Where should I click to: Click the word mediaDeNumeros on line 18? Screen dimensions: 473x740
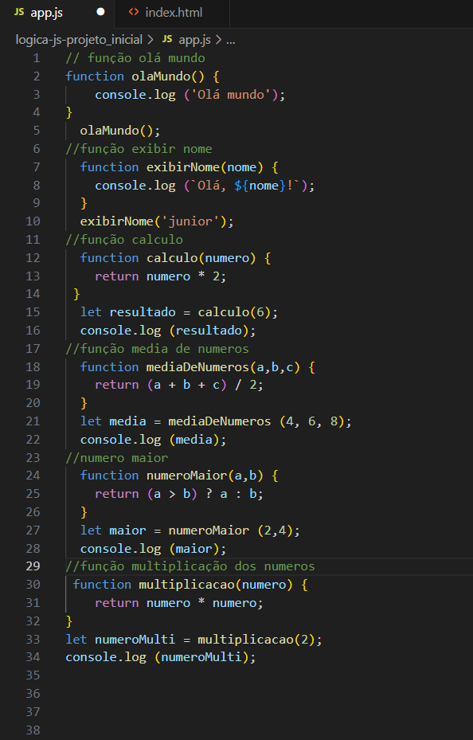pyautogui.click(x=197, y=366)
